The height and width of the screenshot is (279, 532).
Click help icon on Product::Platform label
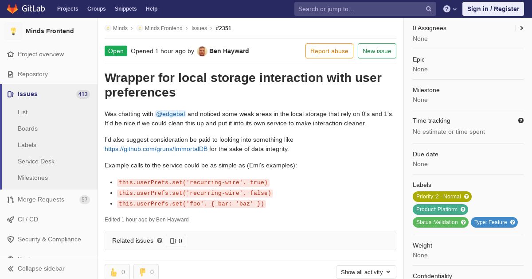[463, 209]
